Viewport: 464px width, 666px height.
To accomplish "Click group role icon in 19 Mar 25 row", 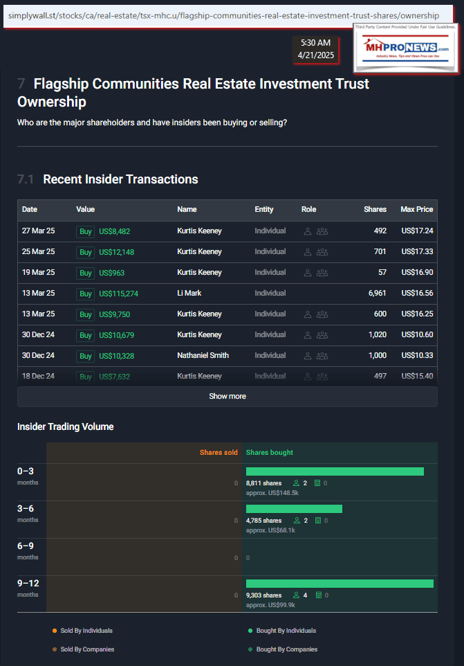I will (x=322, y=273).
